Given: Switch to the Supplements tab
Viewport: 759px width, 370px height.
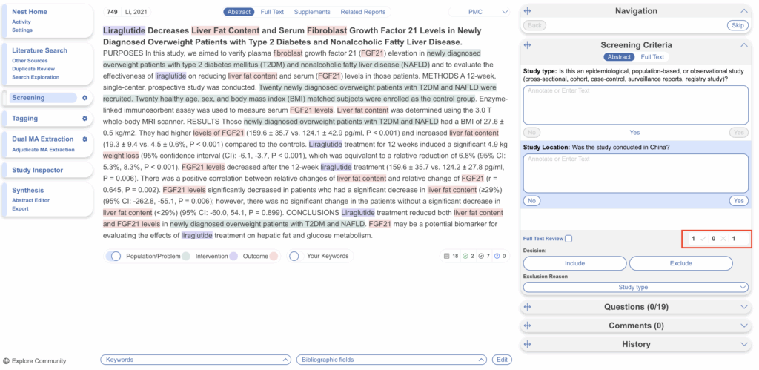Looking at the screenshot, I should pyautogui.click(x=311, y=12).
